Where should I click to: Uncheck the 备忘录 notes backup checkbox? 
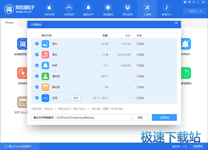tap(37, 87)
